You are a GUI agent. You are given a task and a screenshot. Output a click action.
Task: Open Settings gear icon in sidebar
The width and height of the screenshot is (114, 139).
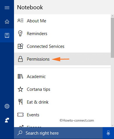click(7, 106)
